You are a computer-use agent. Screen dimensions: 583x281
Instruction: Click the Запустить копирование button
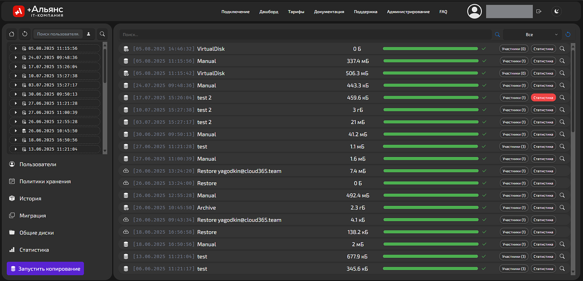pos(45,269)
